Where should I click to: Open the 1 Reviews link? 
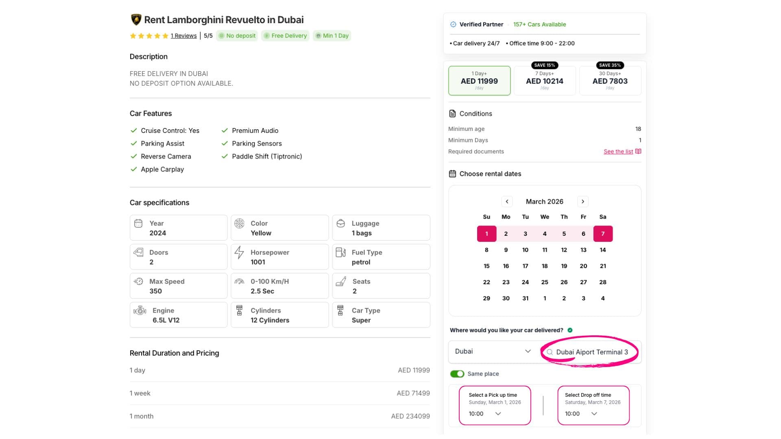[183, 36]
